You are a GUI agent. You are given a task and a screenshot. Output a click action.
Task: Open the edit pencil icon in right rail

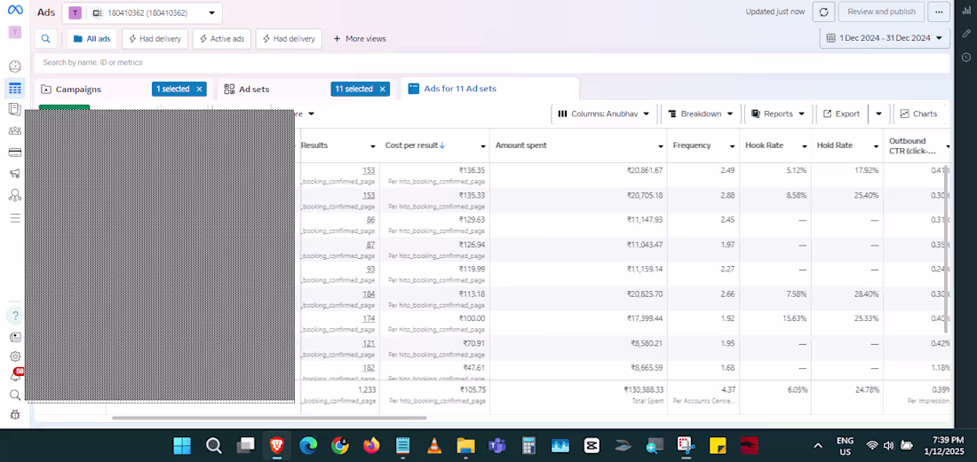pos(966,34)
